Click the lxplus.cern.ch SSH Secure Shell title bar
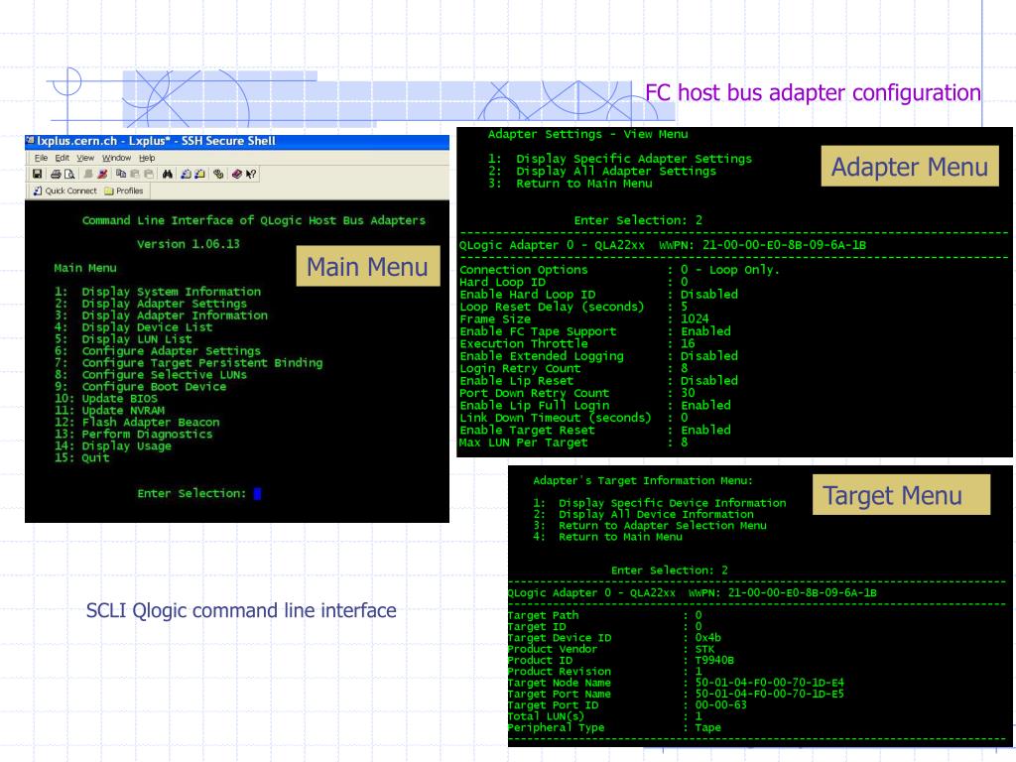 (x=237, y=141)
